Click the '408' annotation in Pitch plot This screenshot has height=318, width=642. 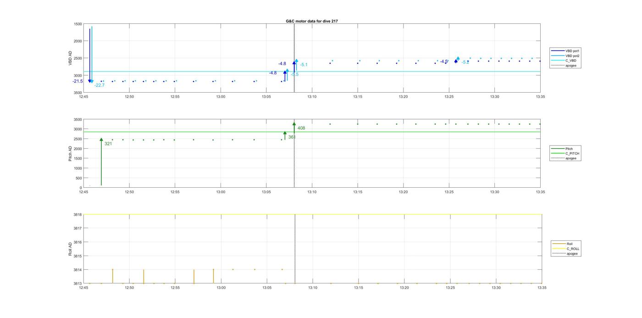pyautogui.click(x=301, y=128)
